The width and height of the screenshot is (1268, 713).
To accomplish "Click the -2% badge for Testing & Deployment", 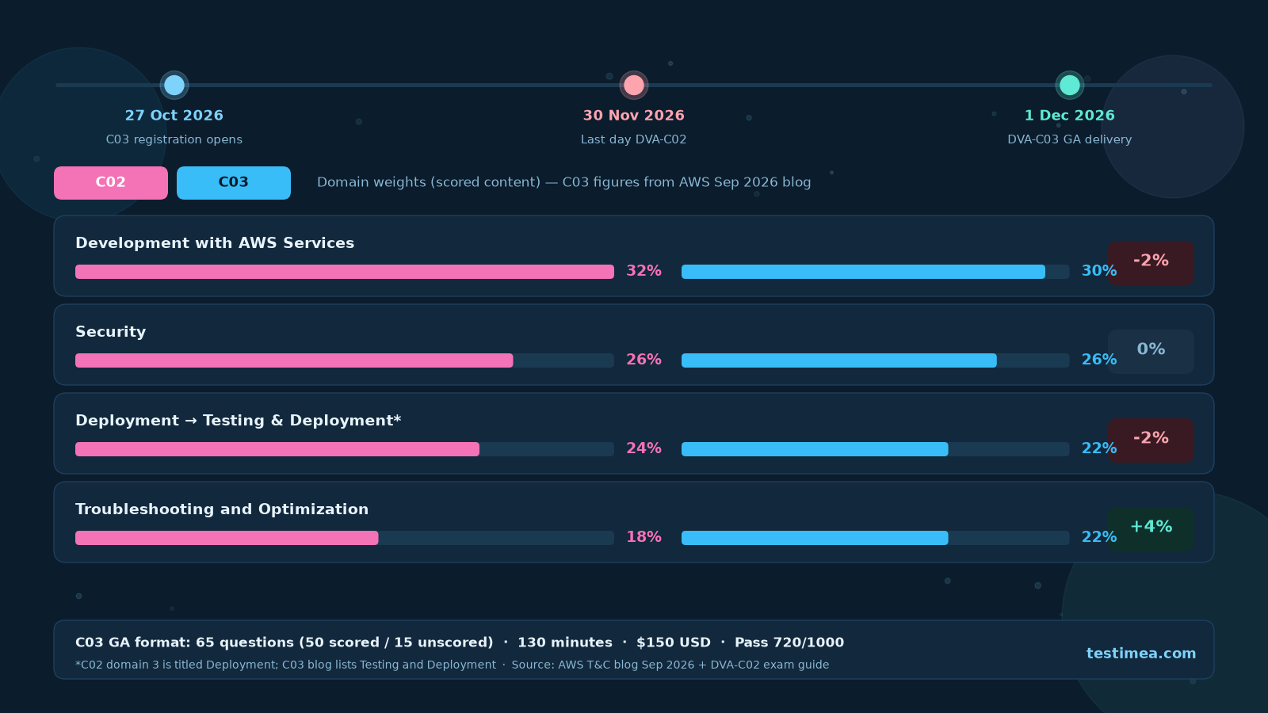I will pyautogui.click(x=1151, y=440).
